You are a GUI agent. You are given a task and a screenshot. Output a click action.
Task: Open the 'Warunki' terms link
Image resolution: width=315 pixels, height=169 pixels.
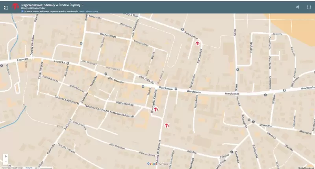[x=29, y=168]
